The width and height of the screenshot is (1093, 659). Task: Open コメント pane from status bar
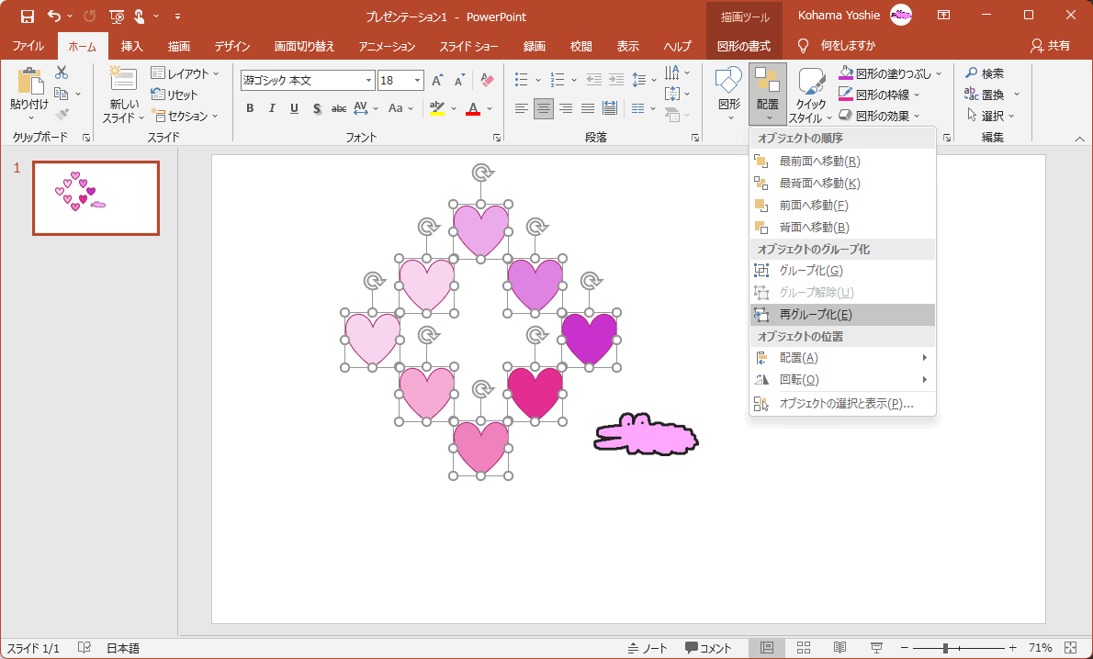[x=708, y=648]
